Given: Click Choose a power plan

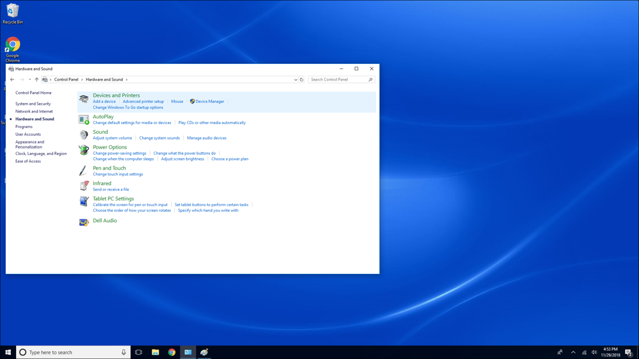Looking at the screenshot, I should coord(230,159).
